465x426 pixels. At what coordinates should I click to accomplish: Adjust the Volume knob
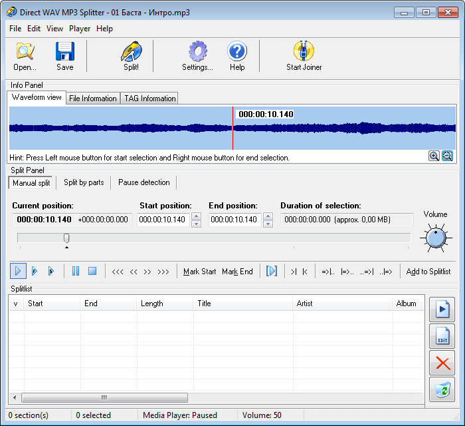(x=436, y=238)
